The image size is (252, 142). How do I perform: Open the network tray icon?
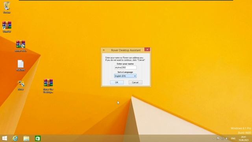(222, 138)
